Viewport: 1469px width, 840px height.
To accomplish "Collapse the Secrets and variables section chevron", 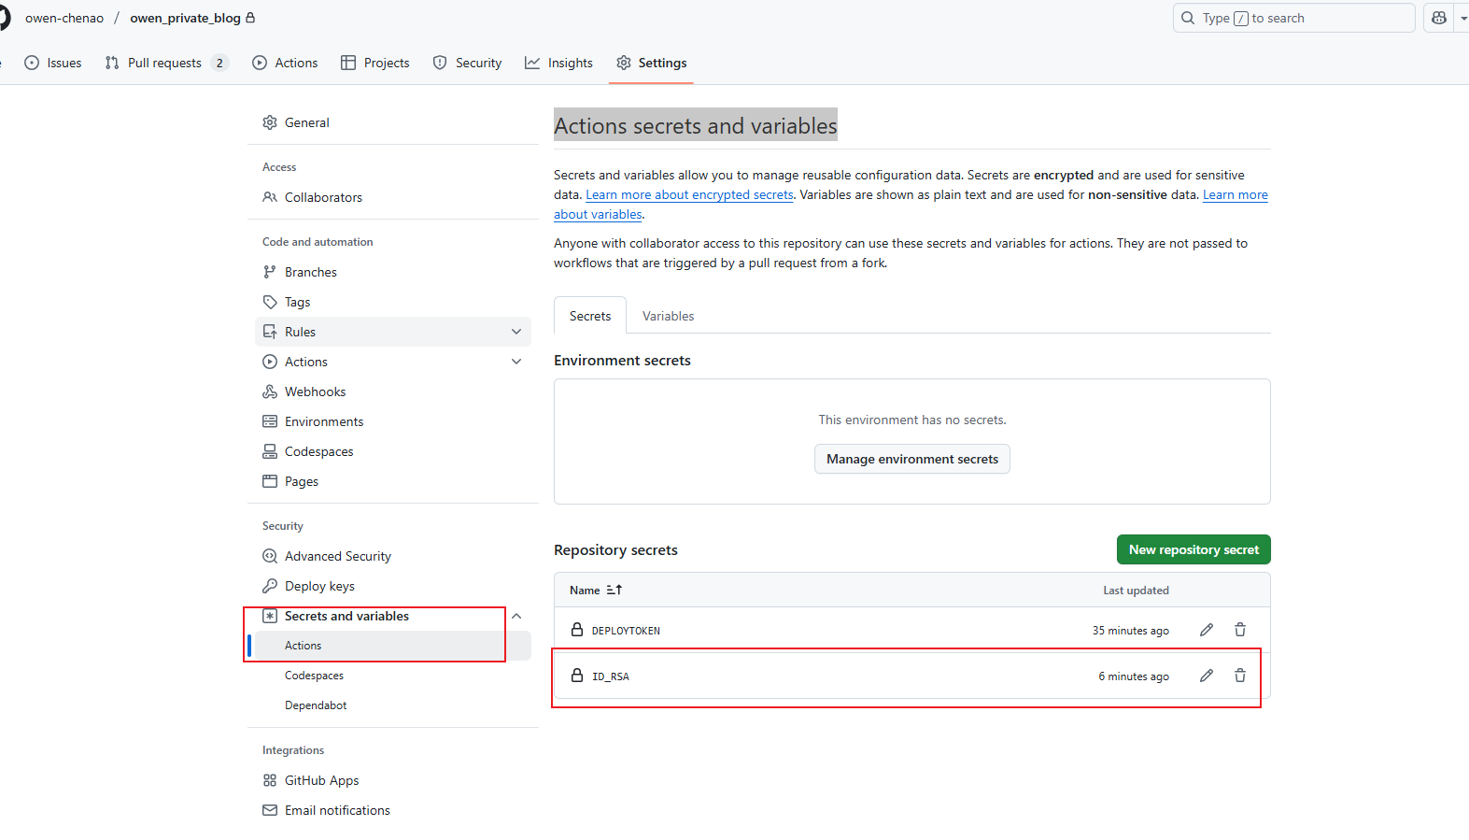I will click(x=516, y=616).
